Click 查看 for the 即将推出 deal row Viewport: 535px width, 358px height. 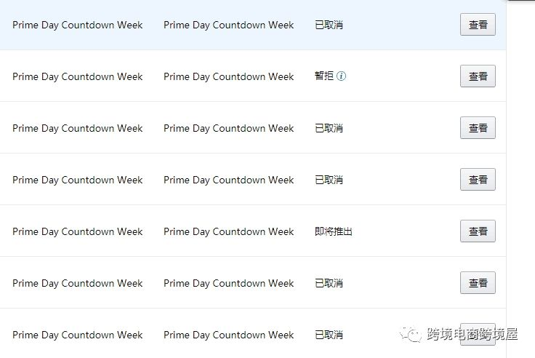478,231
